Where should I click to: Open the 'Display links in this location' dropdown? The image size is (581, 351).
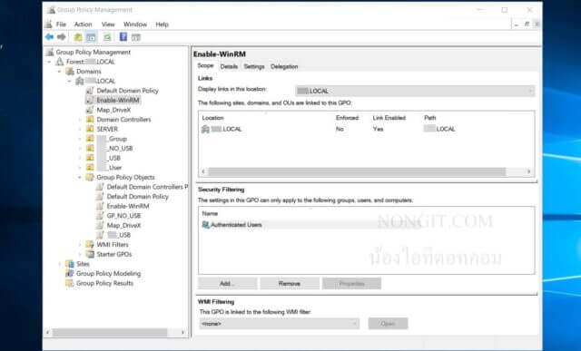[x=415, y=91]
